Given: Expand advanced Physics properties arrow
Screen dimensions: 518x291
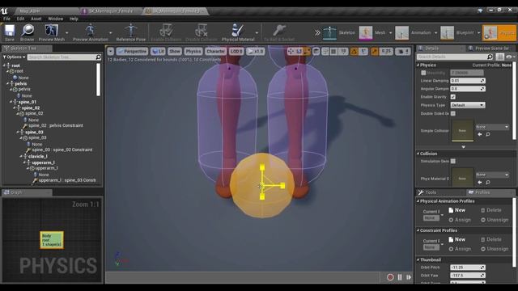Looking at the screenshot, I should (x=464, y=147).
